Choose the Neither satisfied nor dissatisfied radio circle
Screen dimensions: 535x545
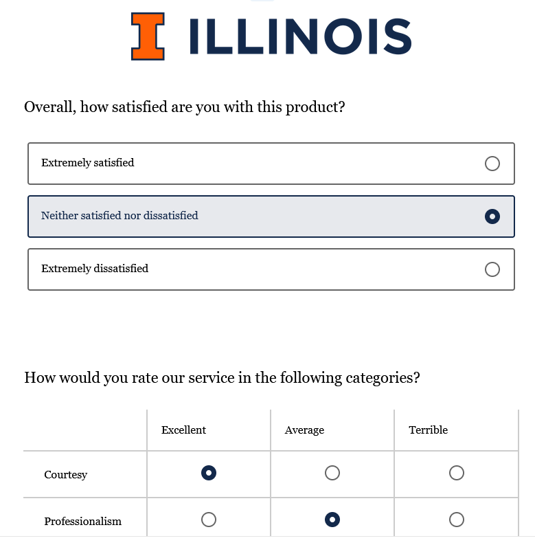(x=492, y=216)
